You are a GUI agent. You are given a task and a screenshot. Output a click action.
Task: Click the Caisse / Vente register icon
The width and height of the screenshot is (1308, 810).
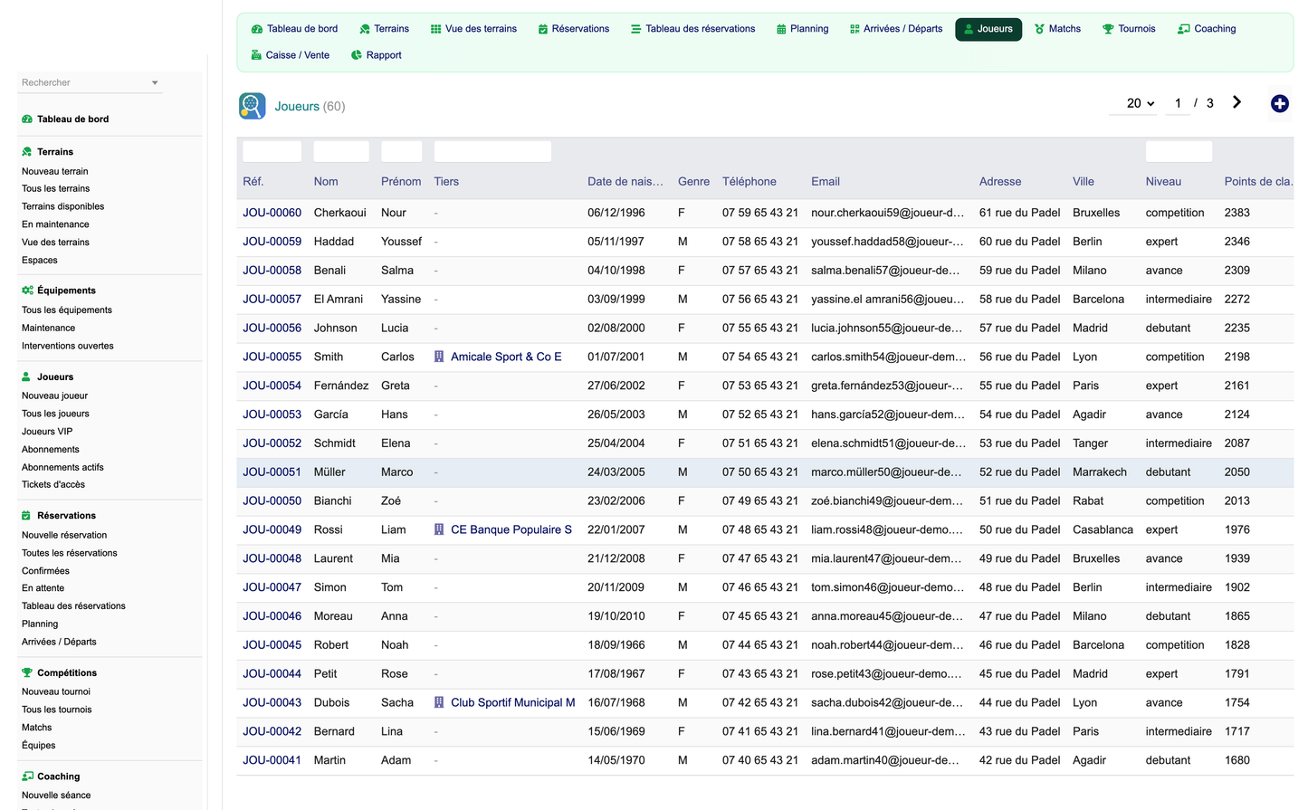point(256,55)
